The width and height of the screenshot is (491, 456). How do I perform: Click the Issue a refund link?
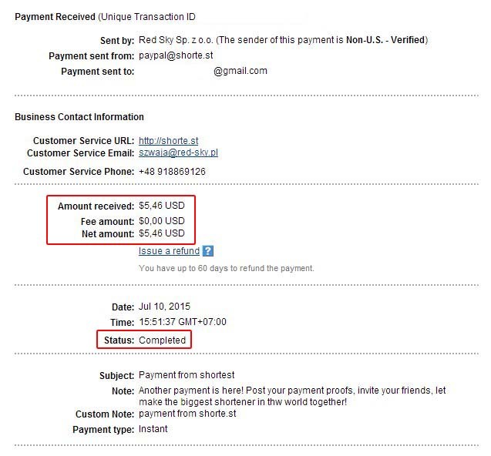(169, 251)
